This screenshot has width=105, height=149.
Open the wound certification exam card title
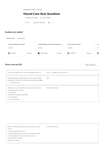click(17, 44)
